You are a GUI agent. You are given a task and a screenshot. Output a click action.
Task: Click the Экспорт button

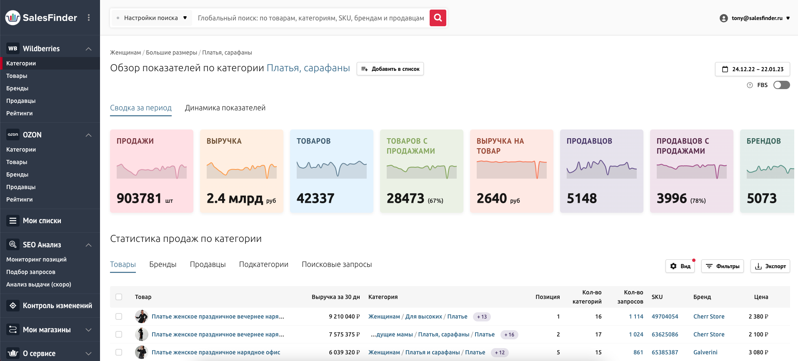click(x=770, y=266)
